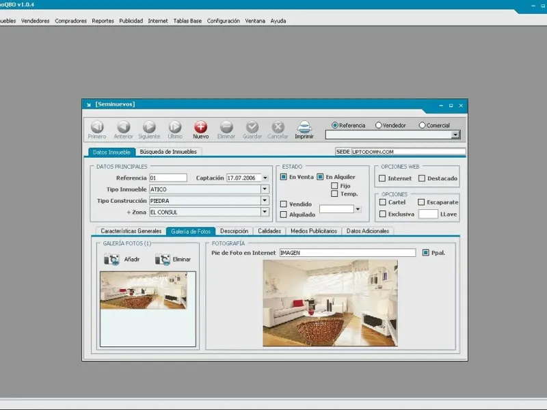Add a photo with the Añadir icon
547x410 pixels.
(111, 259)
